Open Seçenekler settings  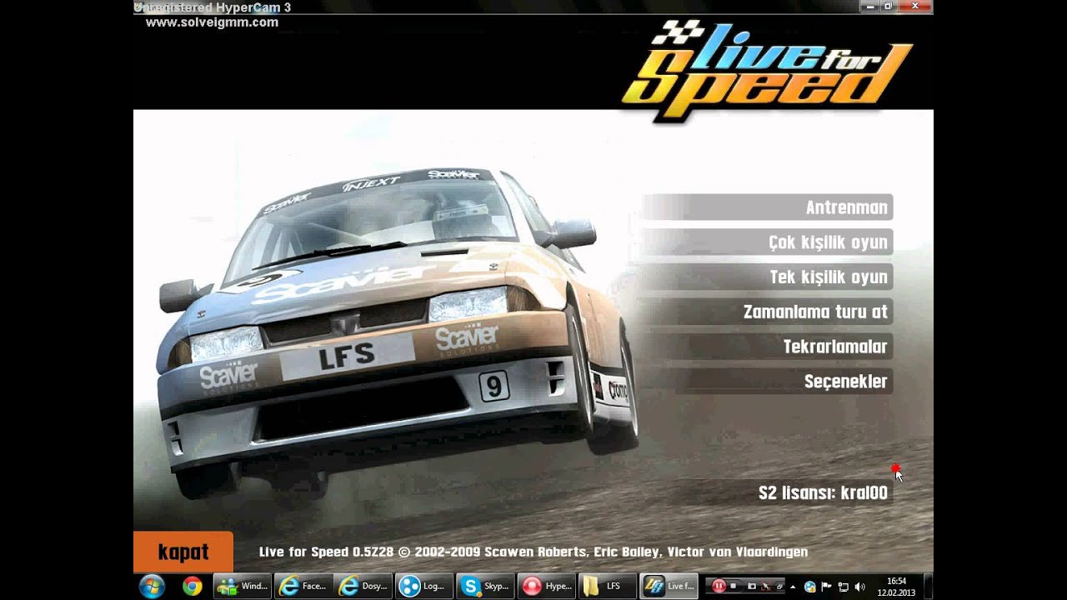tap(768, 382)
